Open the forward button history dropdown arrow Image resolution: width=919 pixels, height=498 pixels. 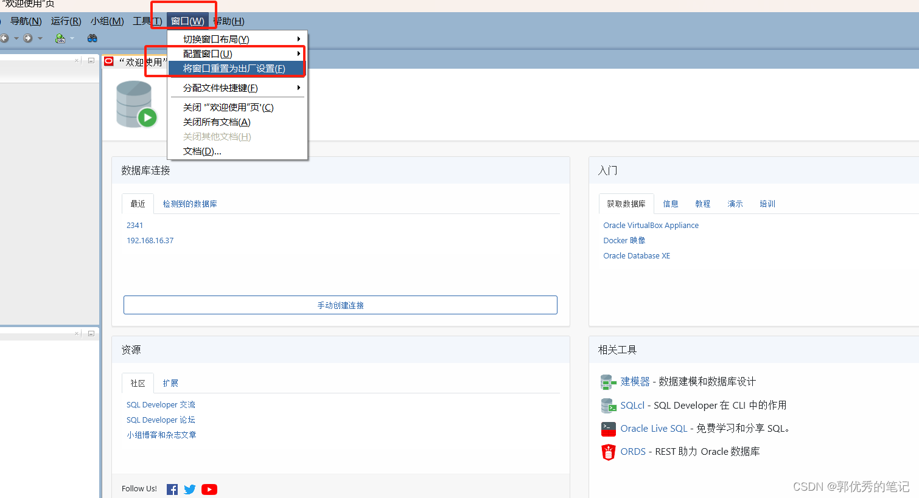point(40,38)
